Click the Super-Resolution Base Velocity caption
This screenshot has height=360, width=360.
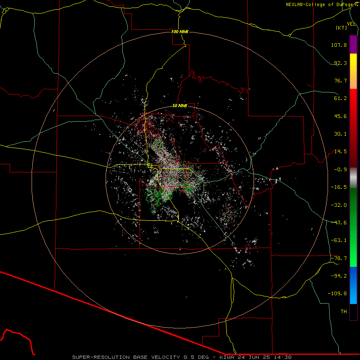182,357
